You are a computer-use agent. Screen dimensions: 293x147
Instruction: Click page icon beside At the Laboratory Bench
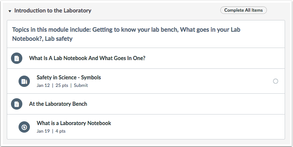point(17,104)
